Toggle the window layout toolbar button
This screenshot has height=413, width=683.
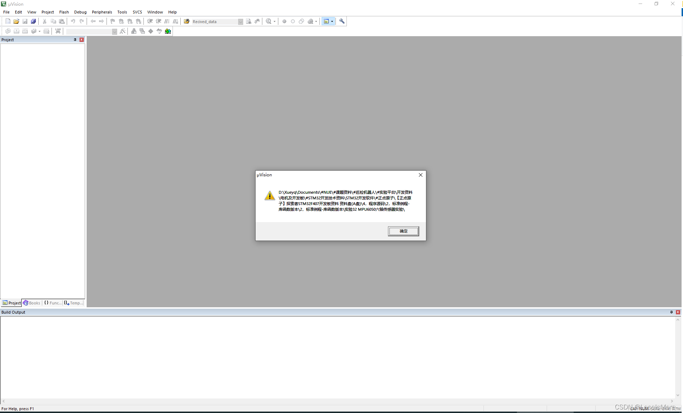326,21
